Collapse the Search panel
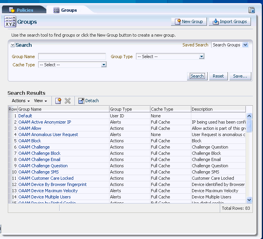 pos(12,45)
